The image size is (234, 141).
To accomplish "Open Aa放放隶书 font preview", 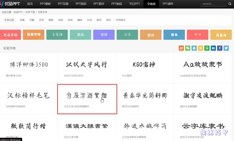I will pyautogui.click(x=203, y=65).
